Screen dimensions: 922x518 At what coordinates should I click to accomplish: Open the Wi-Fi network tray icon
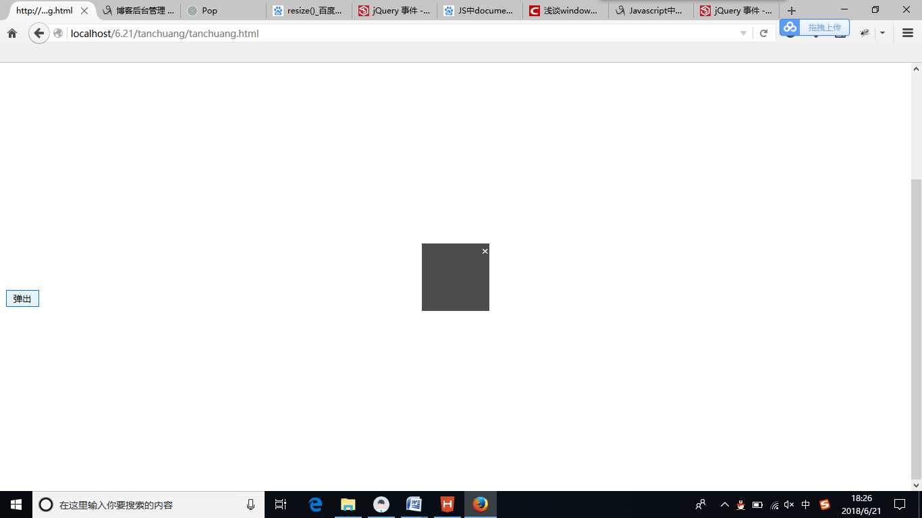(774, 505)
